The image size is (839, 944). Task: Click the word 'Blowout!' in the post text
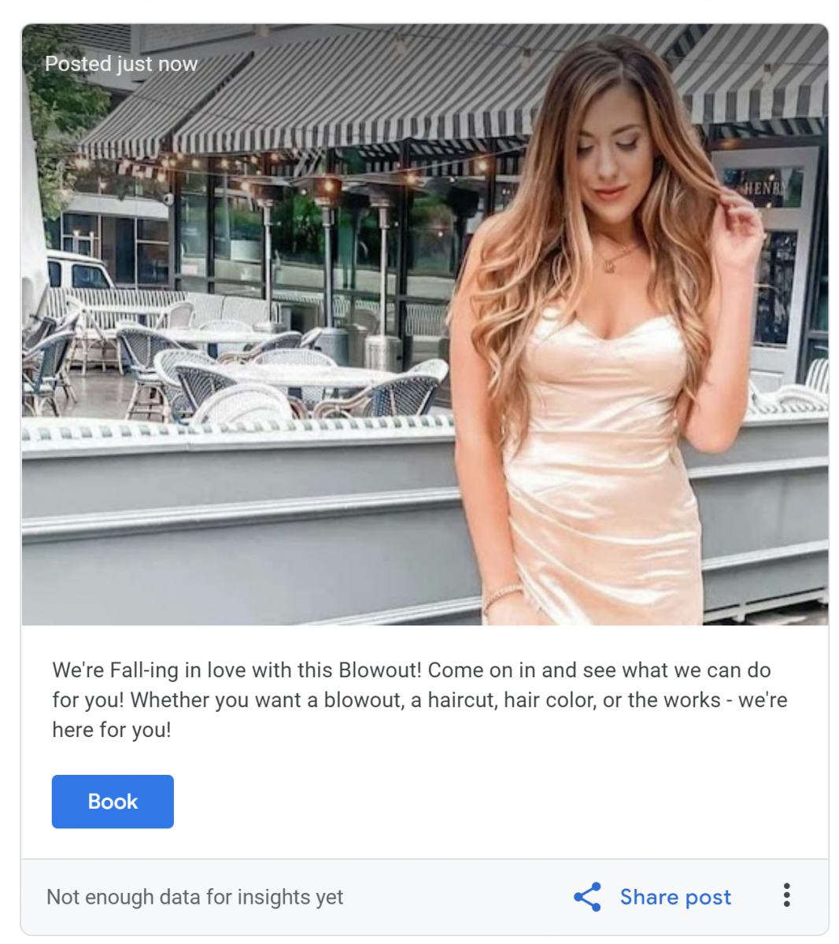(x=380, y=670)
